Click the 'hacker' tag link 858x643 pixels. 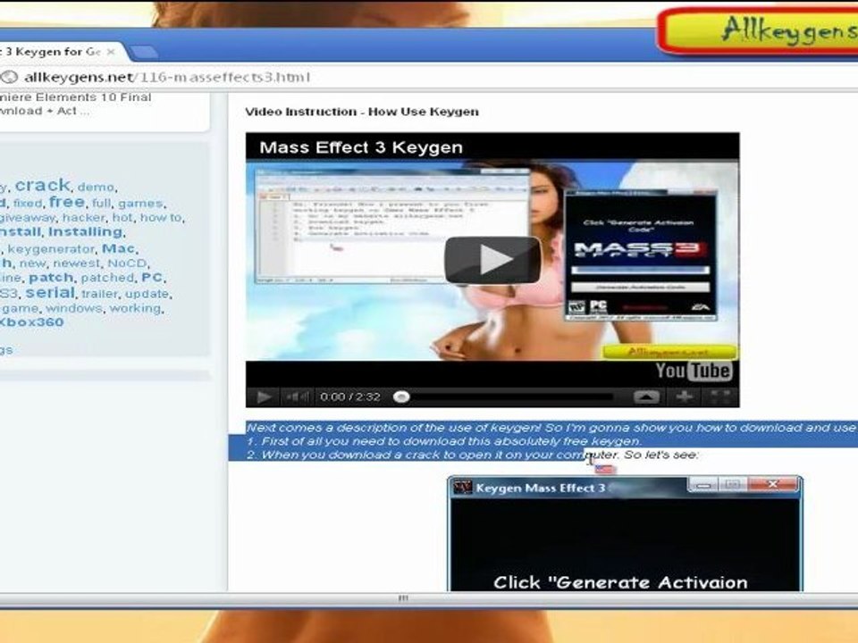(x=83, y=218)
